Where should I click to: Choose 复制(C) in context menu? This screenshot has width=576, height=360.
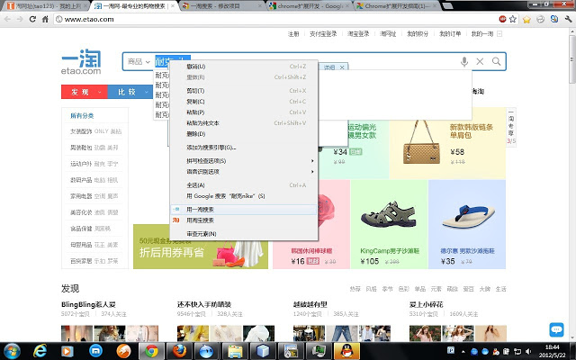pyautogui.click(x=244, y=102)
